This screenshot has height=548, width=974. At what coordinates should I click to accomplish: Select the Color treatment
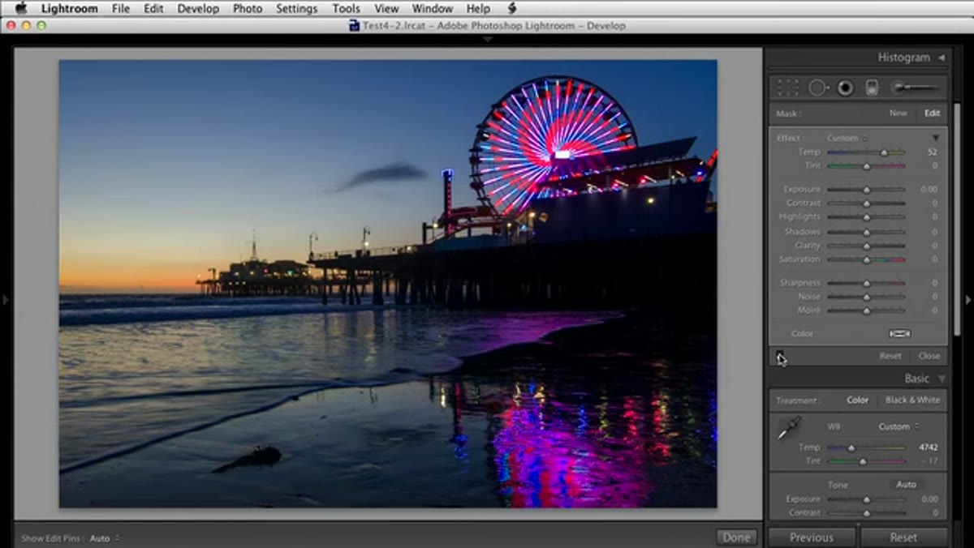[857, 400]
